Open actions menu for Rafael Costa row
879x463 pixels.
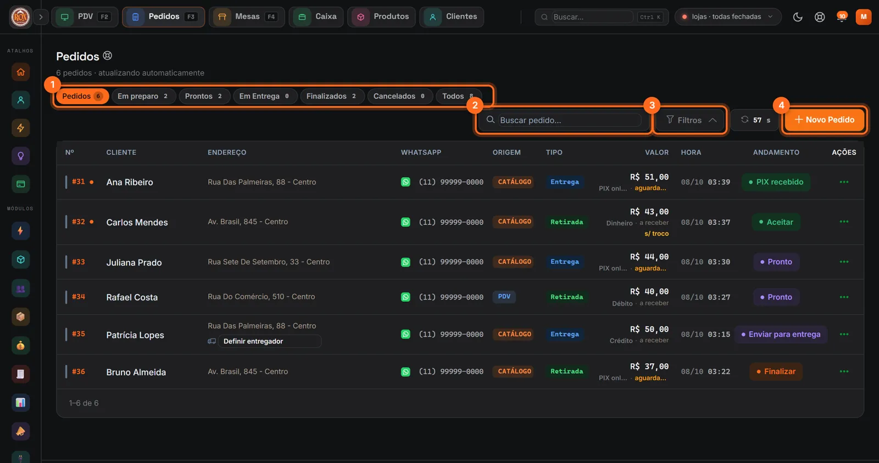pyautogui.click(x=844, y=297)
